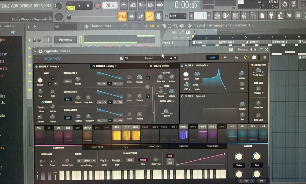
Task: Toggle Unison power button
Action: point(42,102)
